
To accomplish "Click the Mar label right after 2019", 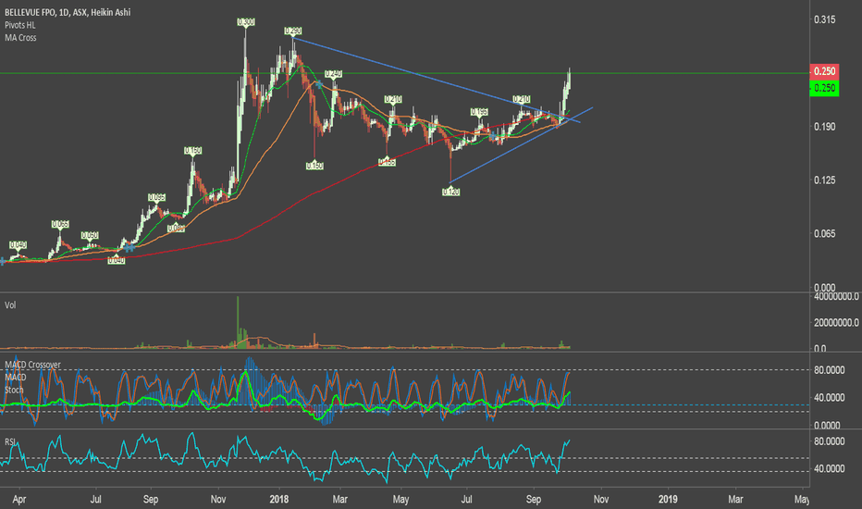I will 735,499.
